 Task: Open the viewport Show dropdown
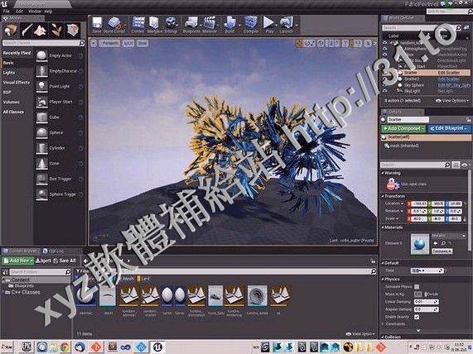point(142,43)
